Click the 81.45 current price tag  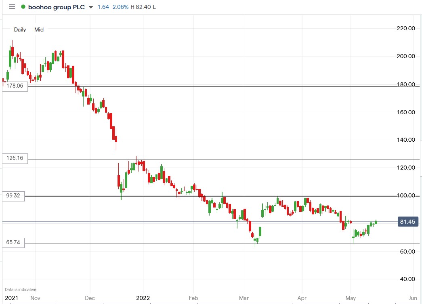tap(409, 222)
